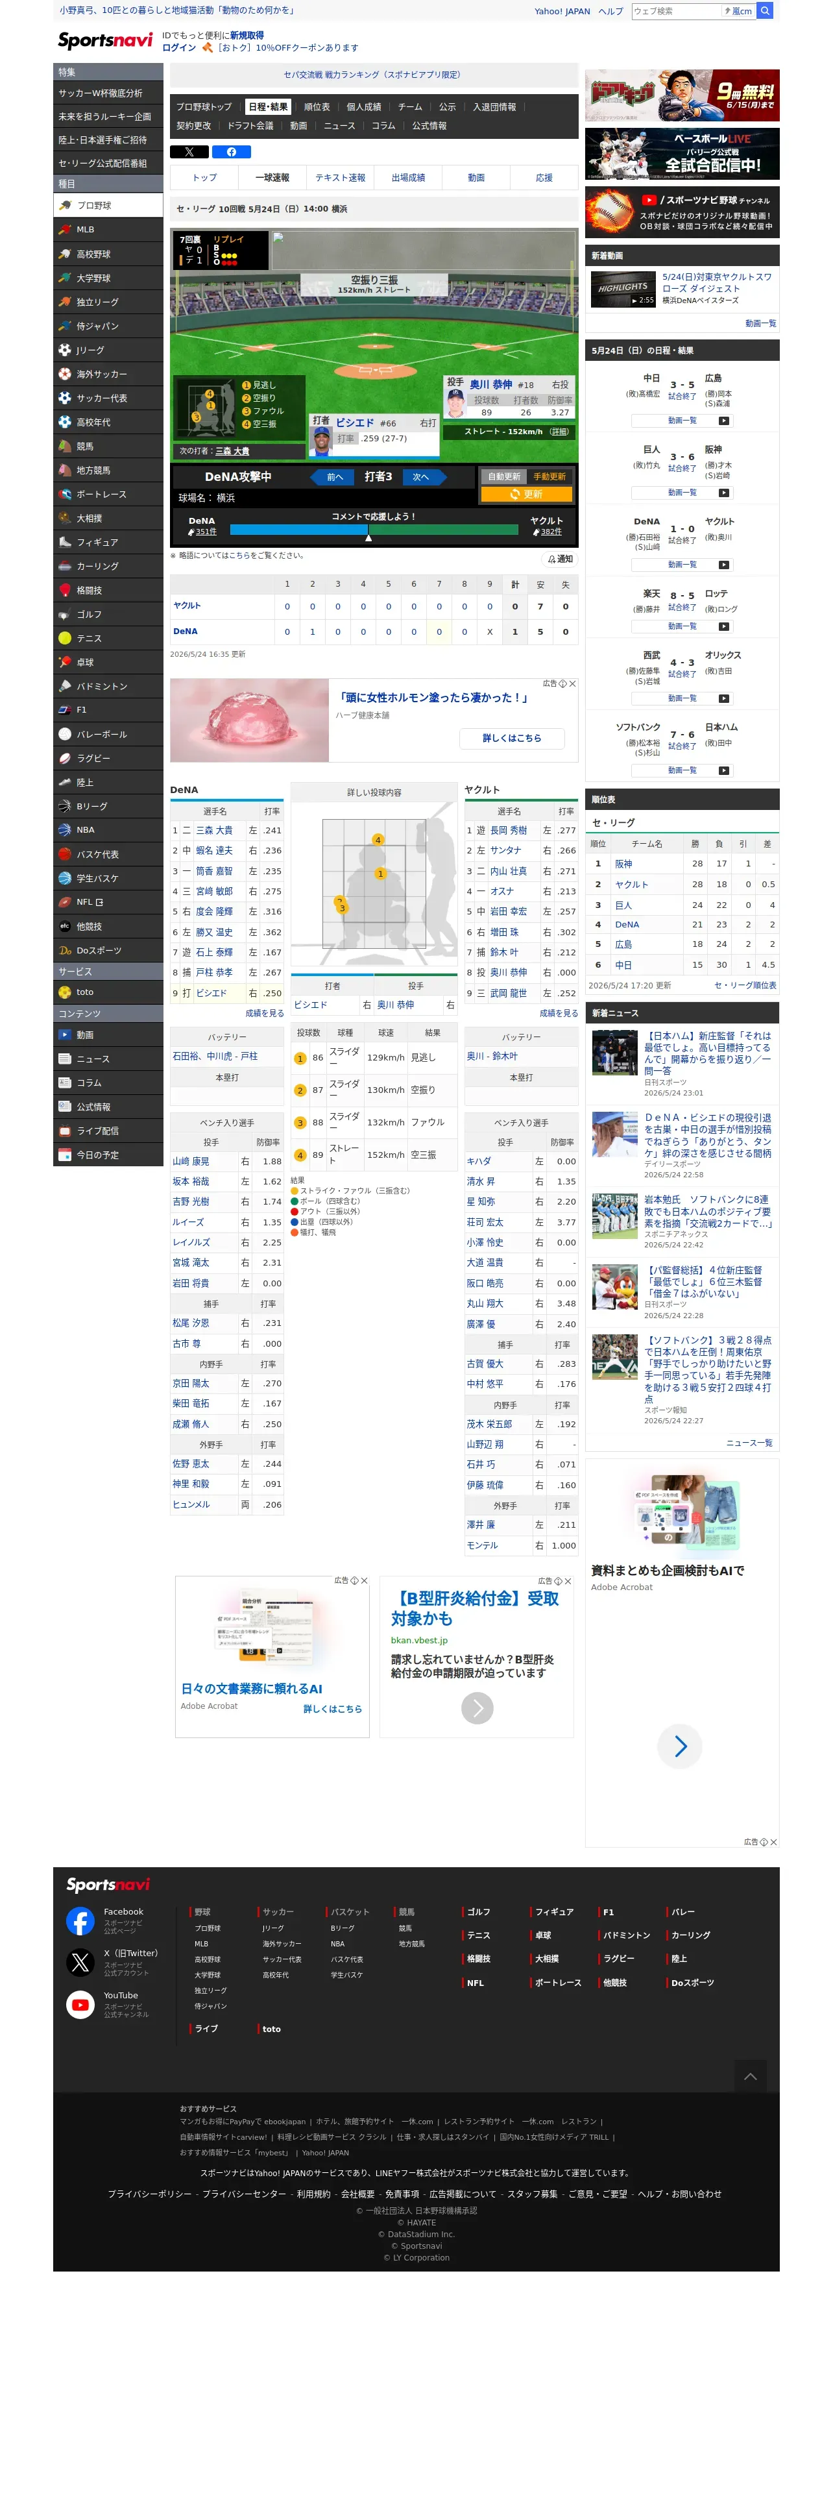The image size is (833, 2500).
Task: Click the orange 更新 refresh button
Action: click(x=527, y=494)
